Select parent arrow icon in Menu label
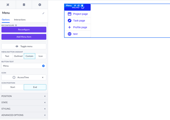Image resolution: width=170 pixels, height=120 pixels. [75, 6]
